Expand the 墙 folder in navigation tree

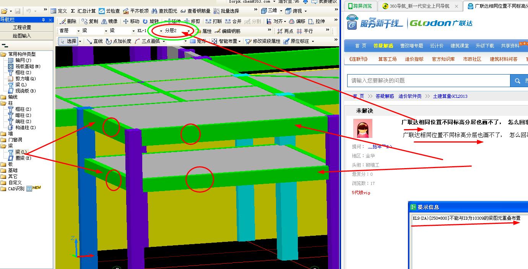coord(3,134)
